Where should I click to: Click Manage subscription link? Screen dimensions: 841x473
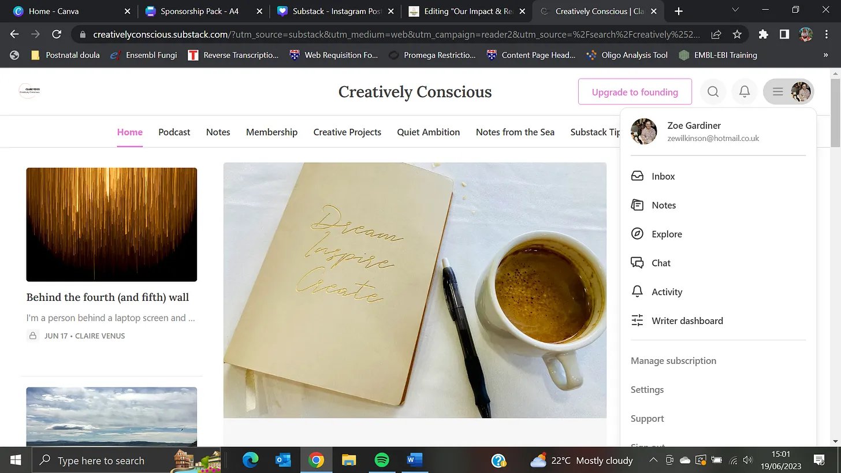point(673,360)
